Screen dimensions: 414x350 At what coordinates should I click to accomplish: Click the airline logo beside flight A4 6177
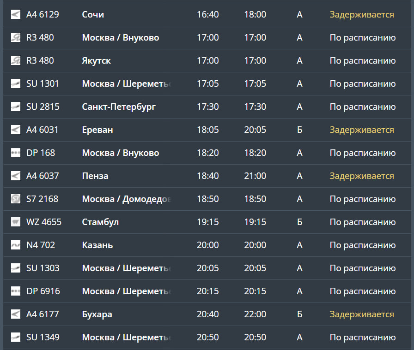16,314
